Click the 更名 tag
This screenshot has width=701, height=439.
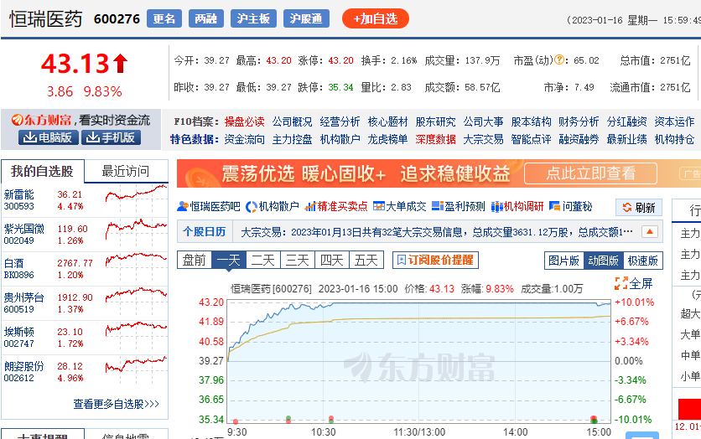[x=164, y=18]
